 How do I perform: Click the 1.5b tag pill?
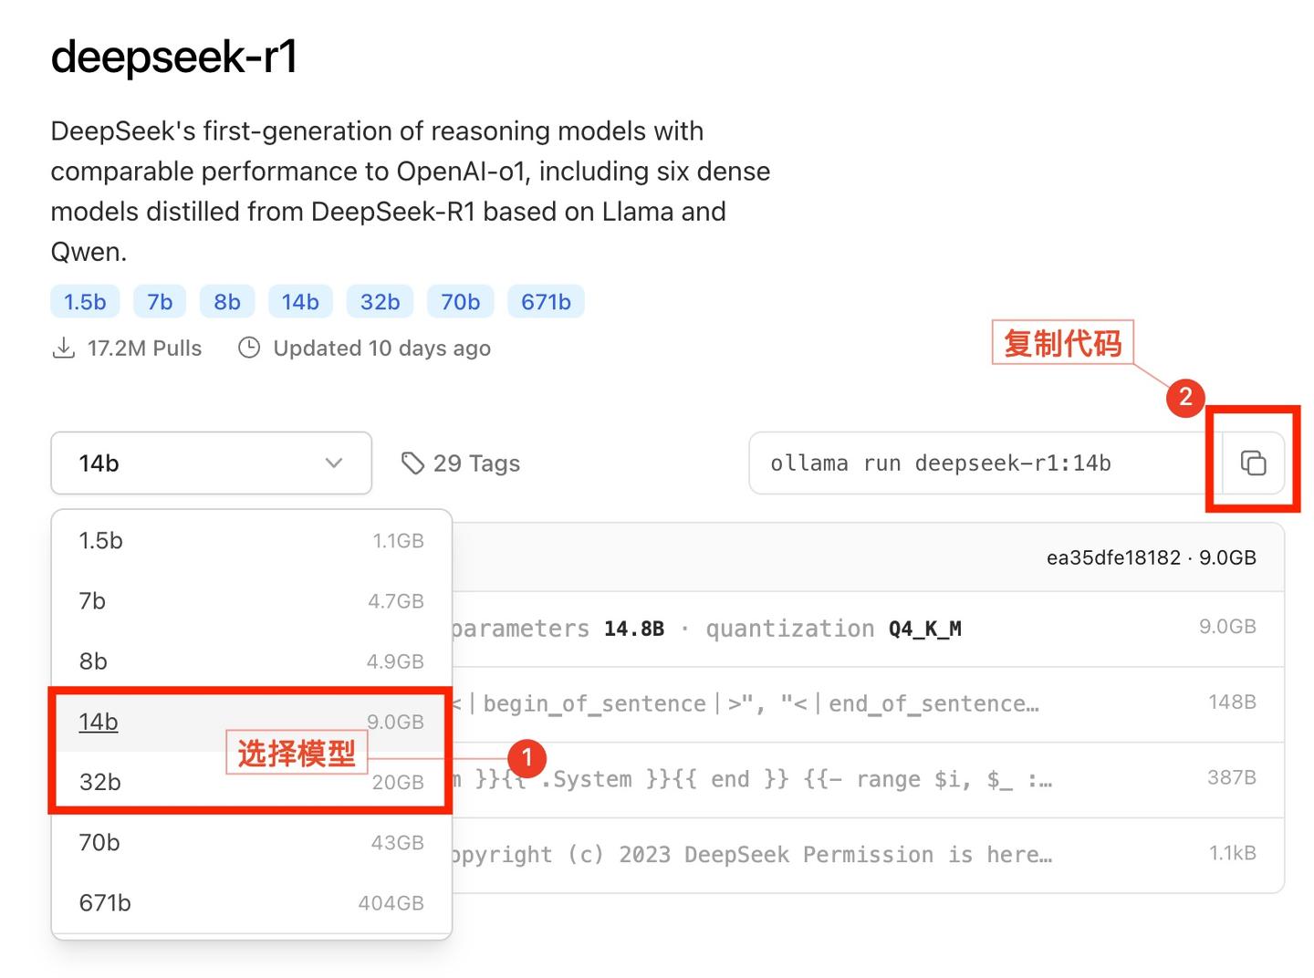[x=84, y=301]
